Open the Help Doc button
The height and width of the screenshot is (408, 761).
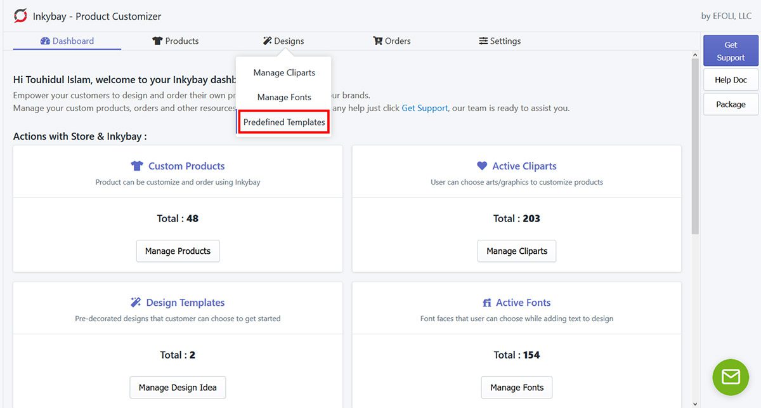pos(731,80)
